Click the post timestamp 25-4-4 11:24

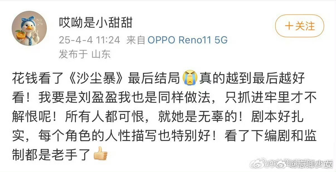(x=89, y=40)
